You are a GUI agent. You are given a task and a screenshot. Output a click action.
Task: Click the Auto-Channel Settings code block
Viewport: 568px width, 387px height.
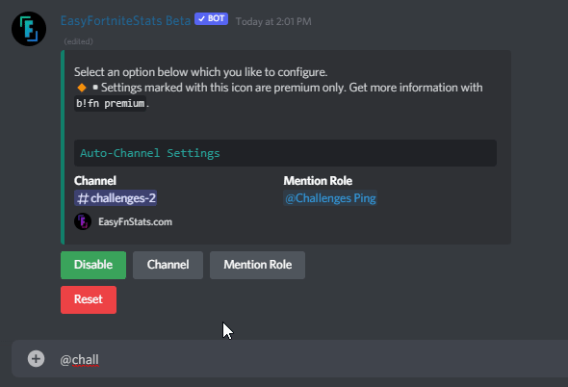(x=286, y=153)
